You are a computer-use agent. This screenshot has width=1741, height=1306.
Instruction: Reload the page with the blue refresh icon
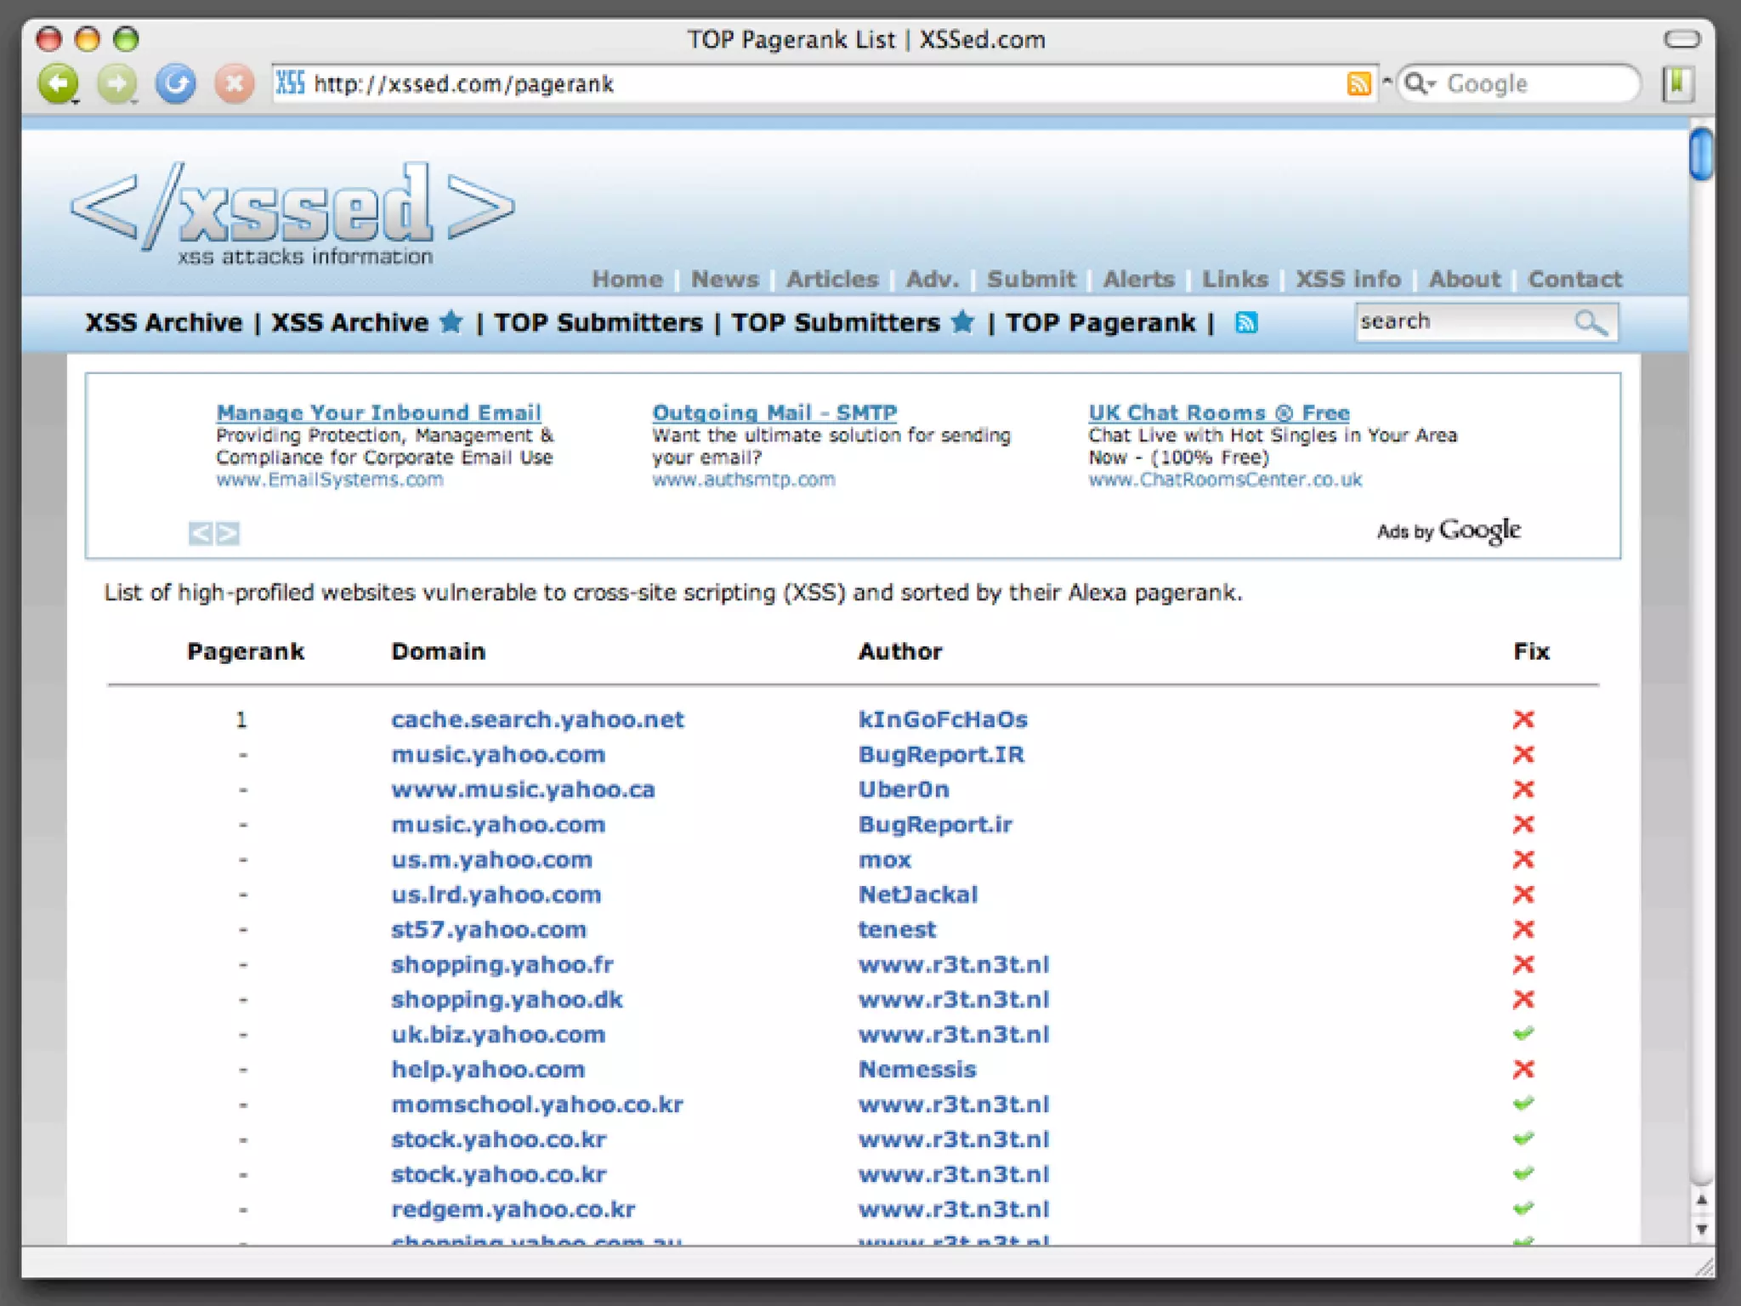click(x=175, y=83)
